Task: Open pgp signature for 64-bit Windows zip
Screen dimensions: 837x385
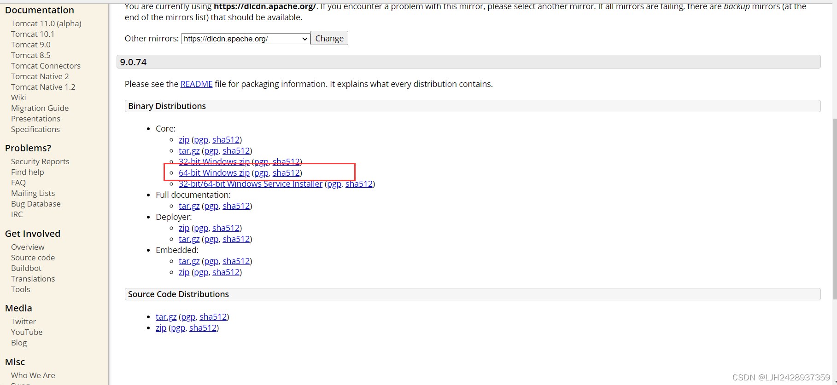Action: click(x=261, y=173)
